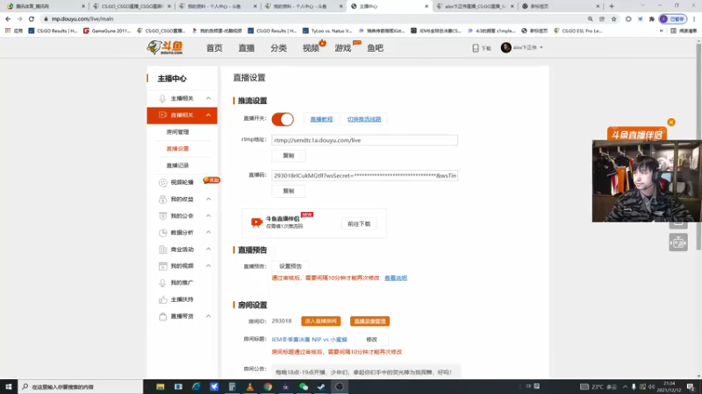Screen dimensions: 702x394
Task: Click 前往下载 button for 斗鱼直播伴侣
Action: [x=359, y=224]
